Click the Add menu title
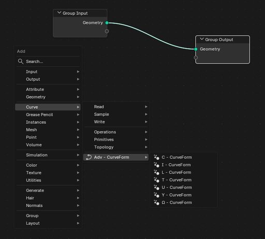 point(21,51)
